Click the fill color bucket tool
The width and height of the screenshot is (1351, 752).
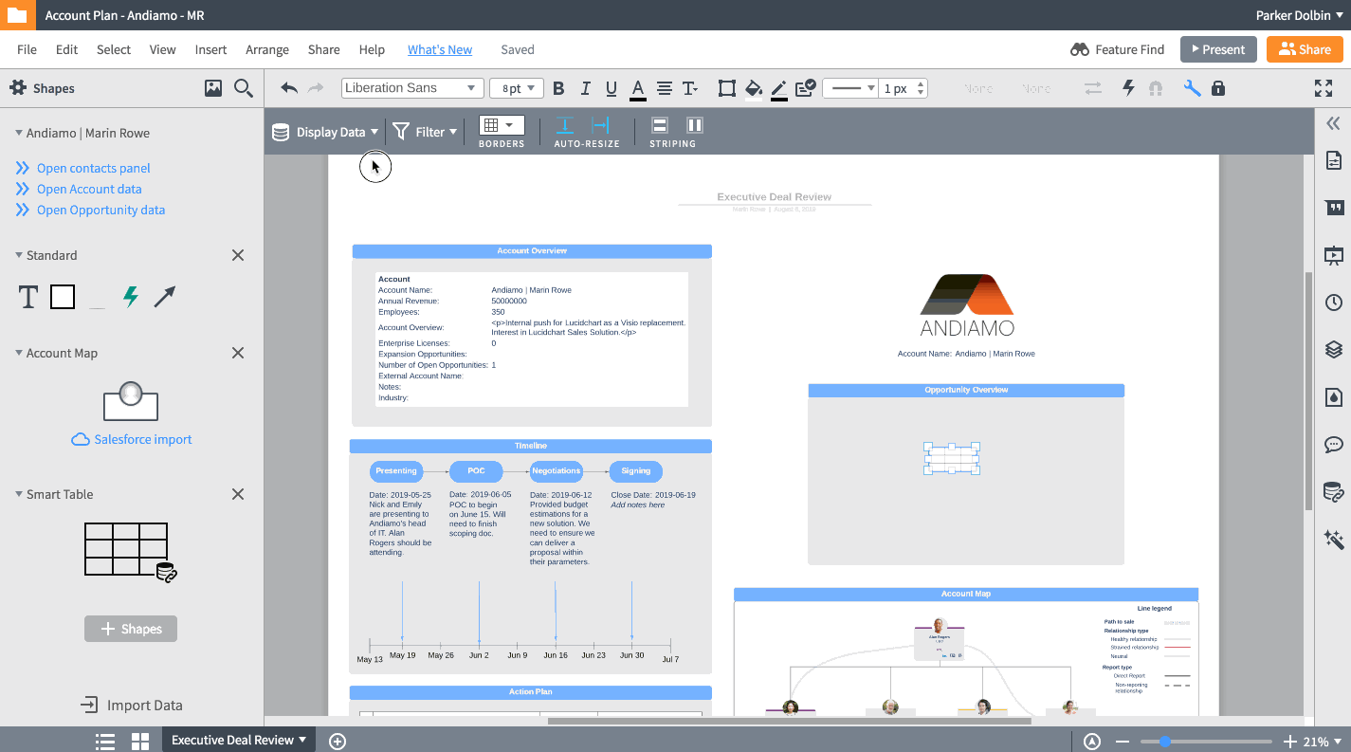click(x=753, y=87)
